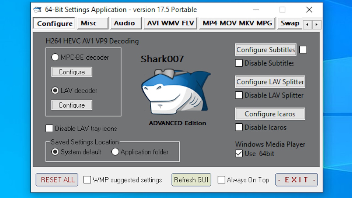352x198 pixels.
Task: Click the Windows Media Player label
Action: click(270, 144)
